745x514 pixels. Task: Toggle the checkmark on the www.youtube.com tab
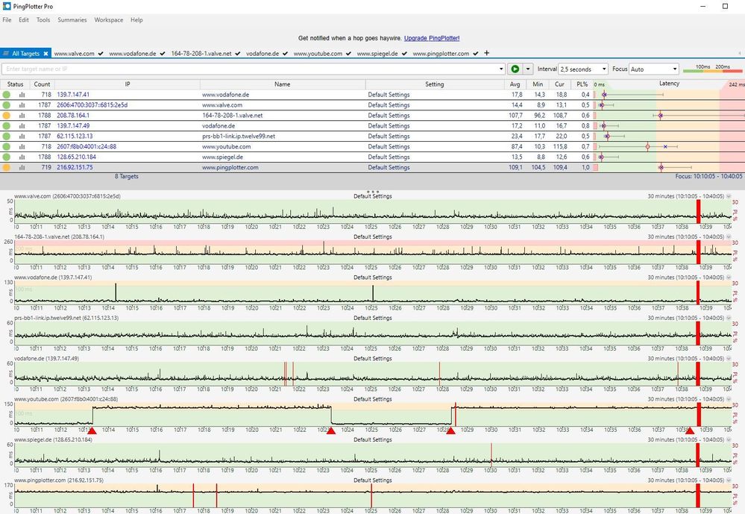click(348, 54)
